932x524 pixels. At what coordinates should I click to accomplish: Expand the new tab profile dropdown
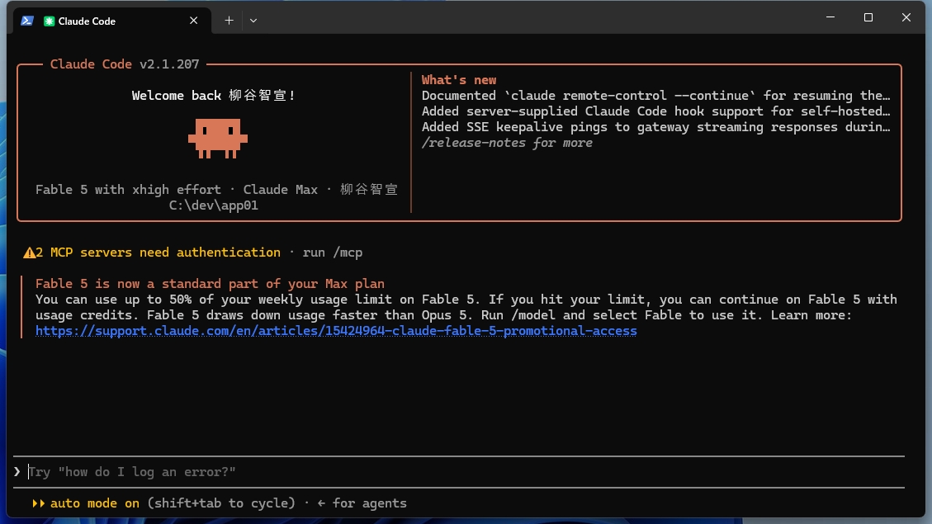pyautogui.click(x=253, y=21)
